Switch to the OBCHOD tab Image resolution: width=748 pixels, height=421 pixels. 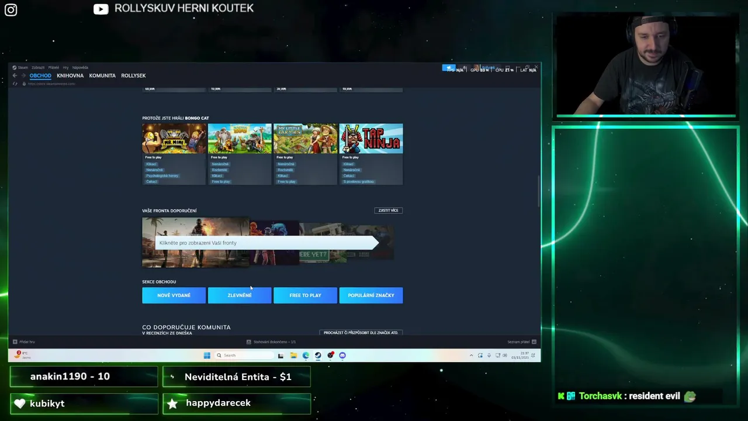pos(40,75)
